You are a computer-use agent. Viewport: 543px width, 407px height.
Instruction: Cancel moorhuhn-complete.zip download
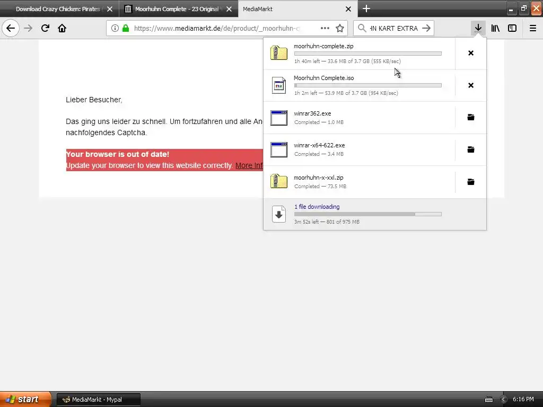coord(471,53)
